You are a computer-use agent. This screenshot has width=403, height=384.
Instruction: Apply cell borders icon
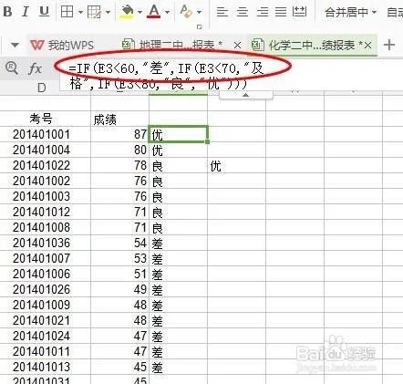coord(67,12)
